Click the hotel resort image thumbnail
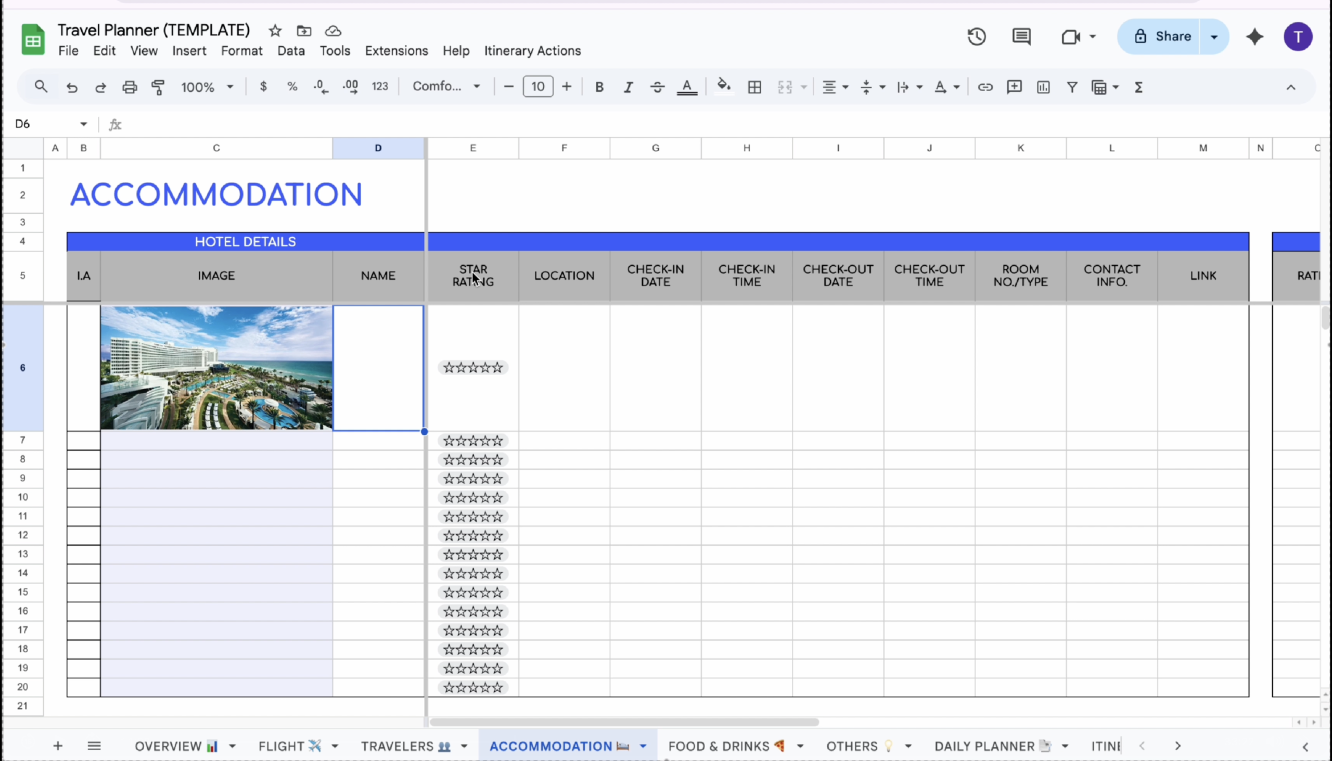 pos(216,368)
